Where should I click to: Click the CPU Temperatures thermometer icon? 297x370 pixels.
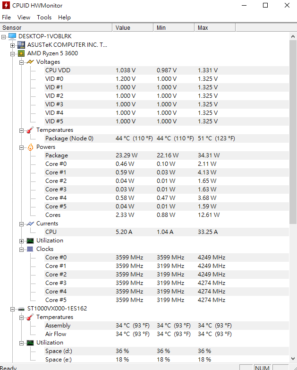point(30,130)
